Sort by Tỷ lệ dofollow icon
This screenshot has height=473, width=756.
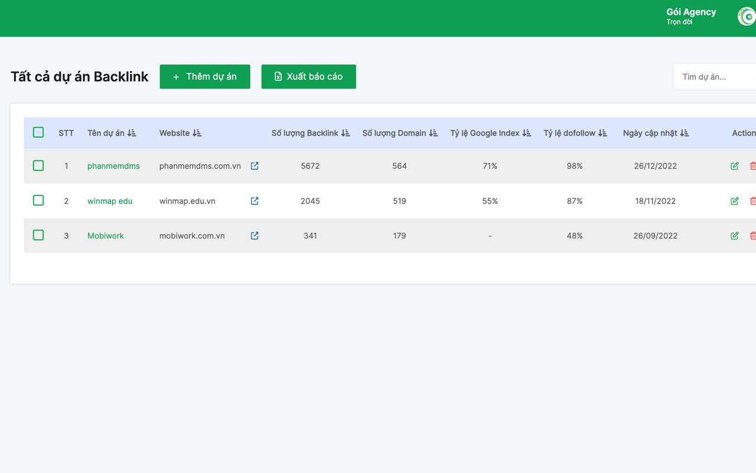tap(602, 133)
